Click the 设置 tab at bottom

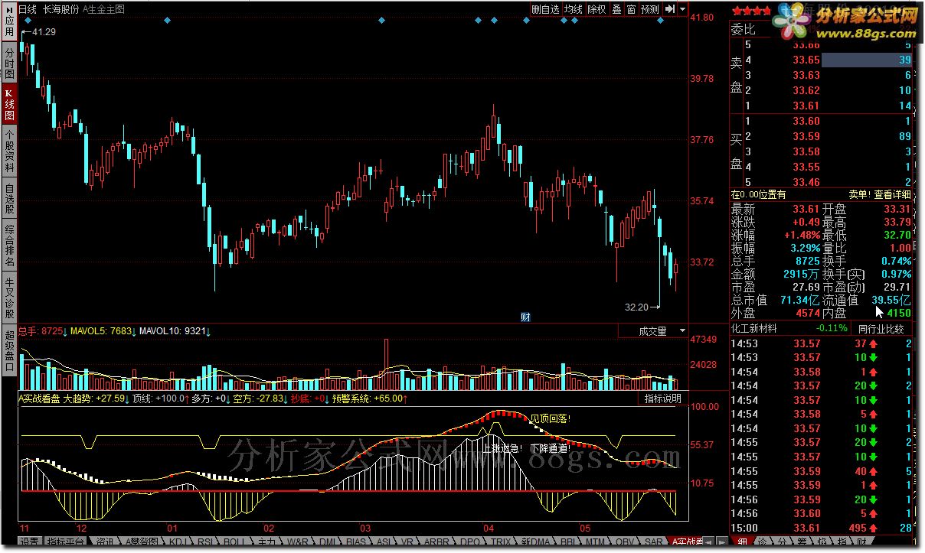(29, 542)
